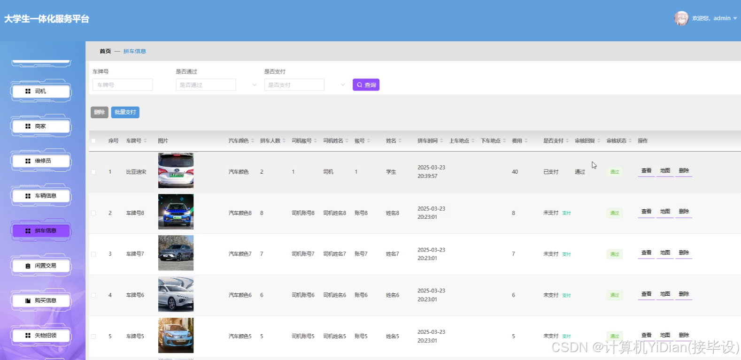Click 支付 link in 车牌号8 row

pos(567,213)
